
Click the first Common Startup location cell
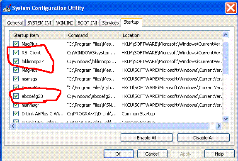[138, 114]
